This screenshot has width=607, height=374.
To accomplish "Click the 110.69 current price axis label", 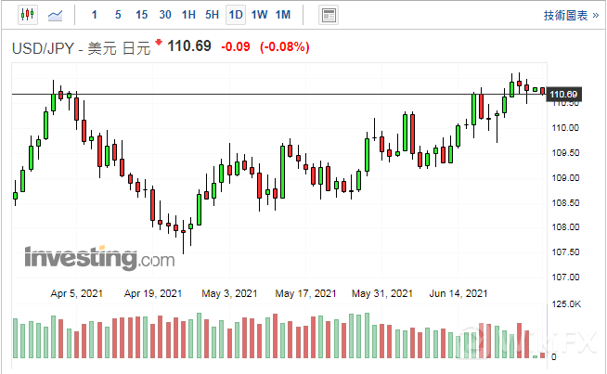I will click(x=563, y=95).
